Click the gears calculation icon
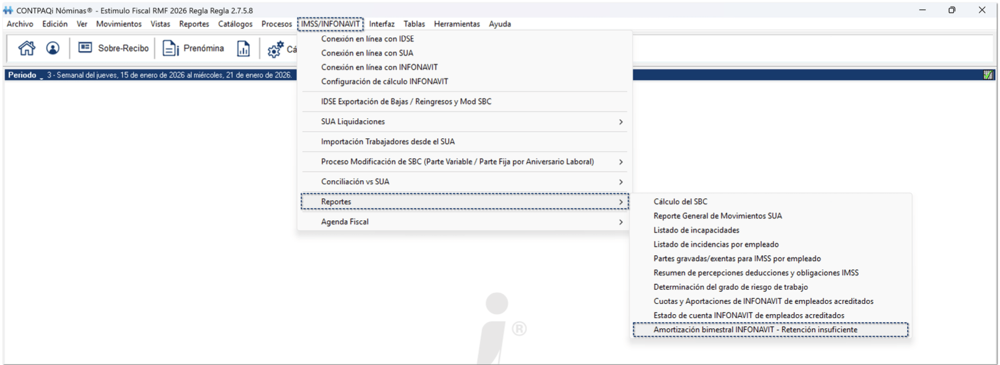 click(x=275, y=49)
